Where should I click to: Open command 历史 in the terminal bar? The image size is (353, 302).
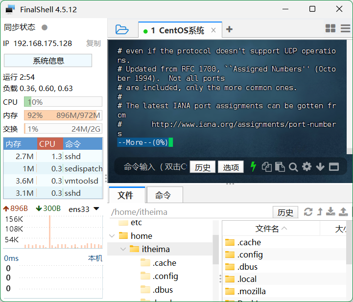(x=202, y=167)
